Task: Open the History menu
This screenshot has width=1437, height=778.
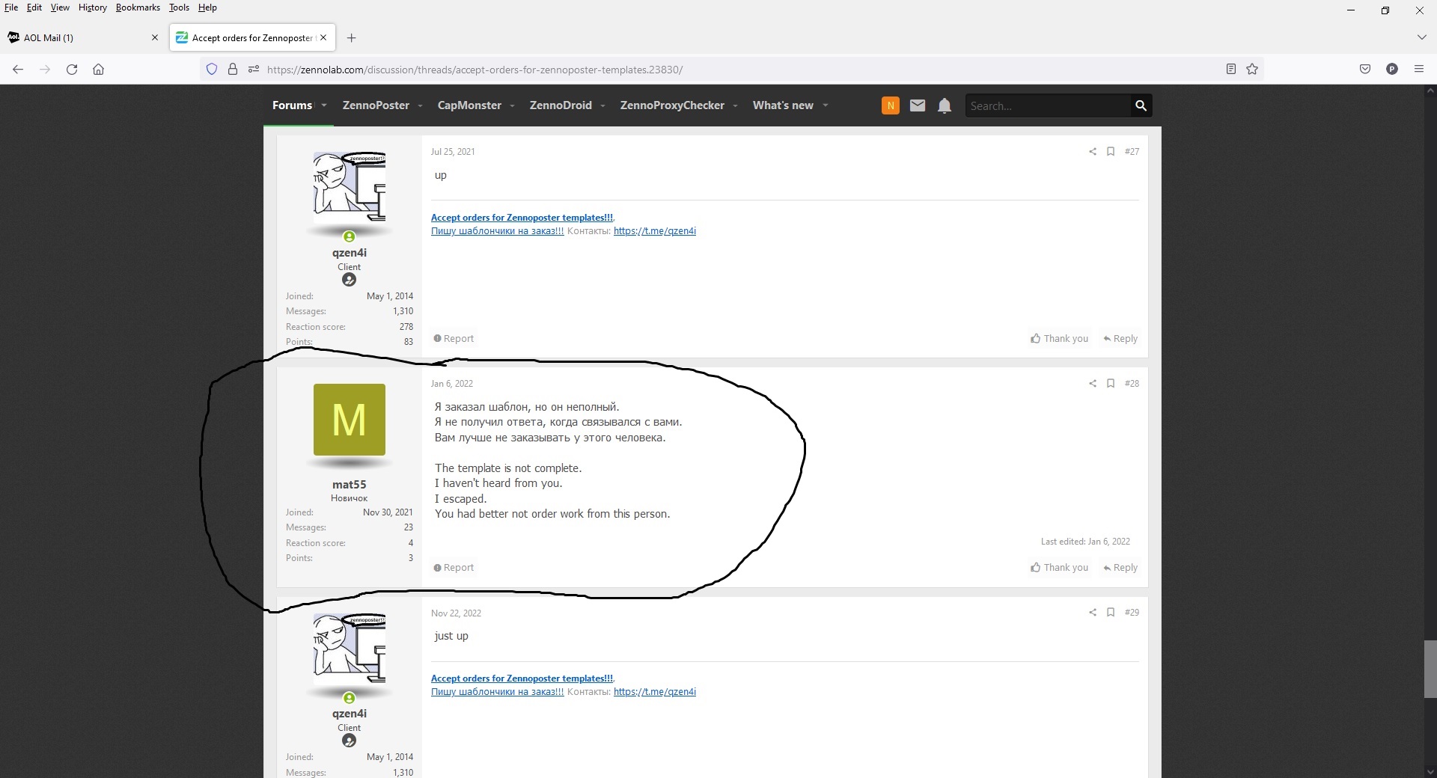Action: (93, 7)
